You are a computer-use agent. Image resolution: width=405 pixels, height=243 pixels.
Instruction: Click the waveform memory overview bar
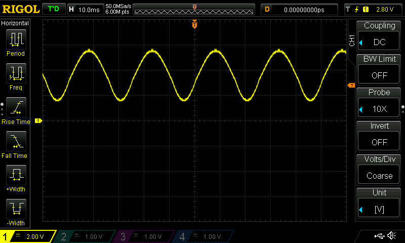click(x=194, y=10)
